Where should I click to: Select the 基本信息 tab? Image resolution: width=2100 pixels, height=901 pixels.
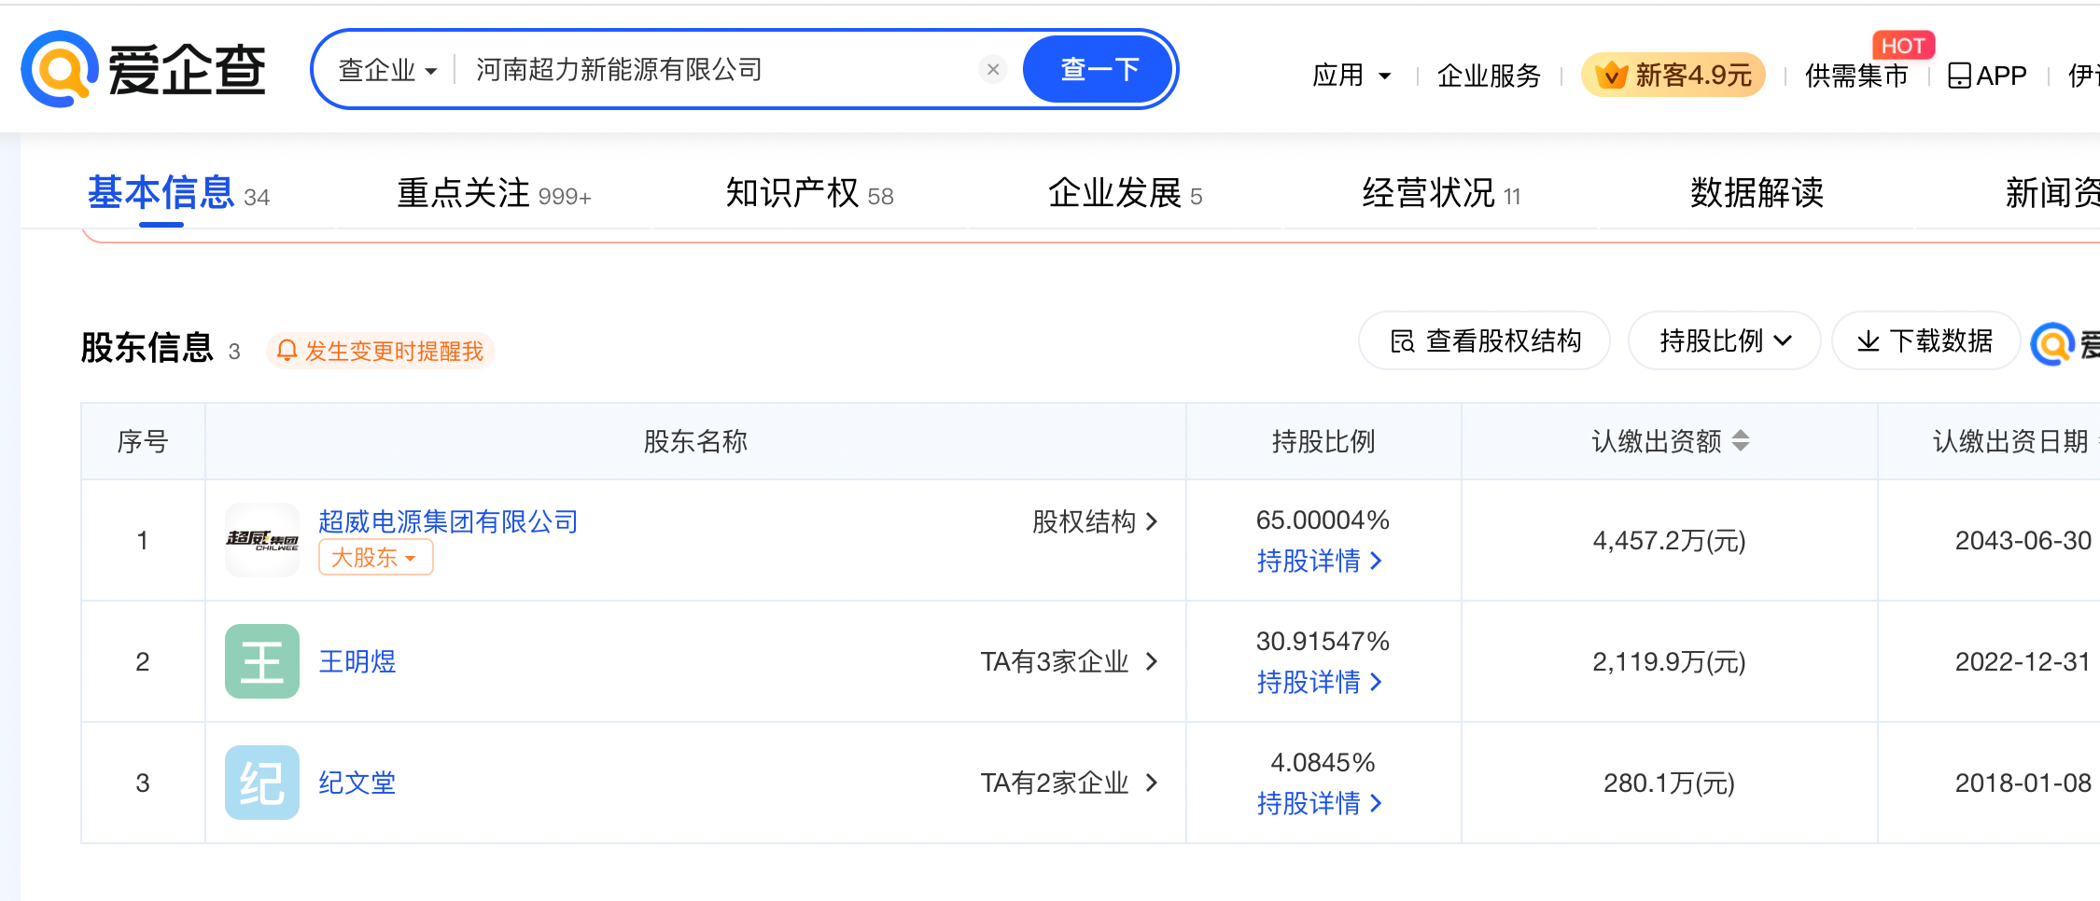tap(178, 193)
